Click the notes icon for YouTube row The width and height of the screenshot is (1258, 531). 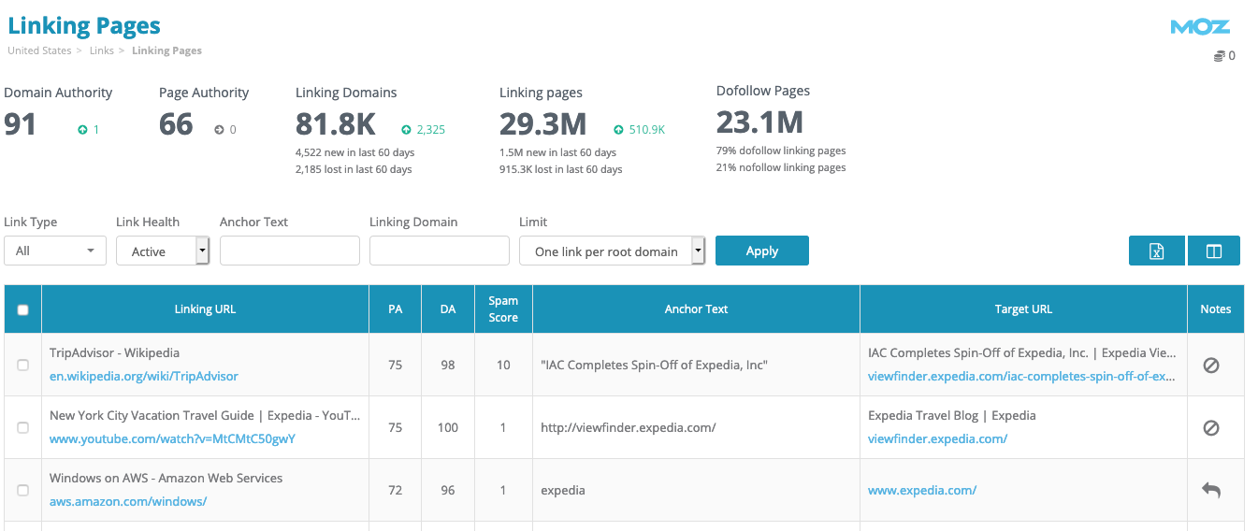1210,427
